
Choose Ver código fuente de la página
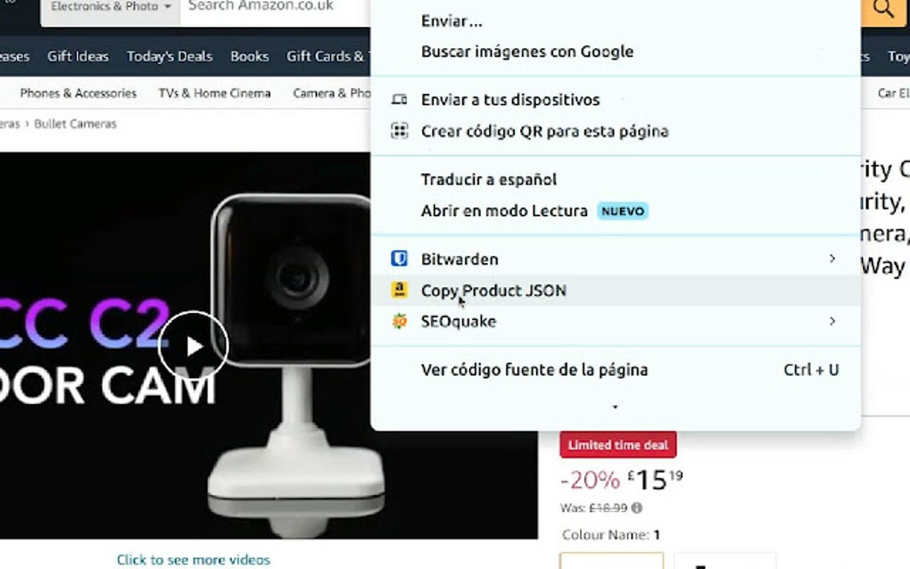coord(534,369)
